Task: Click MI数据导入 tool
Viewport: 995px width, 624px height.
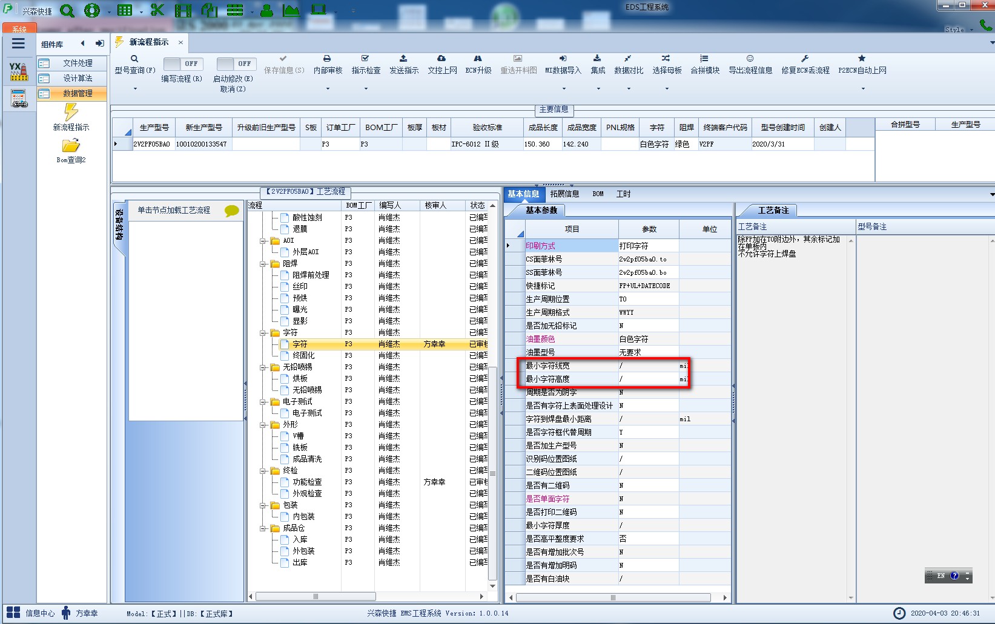Action: coord(563,65)
